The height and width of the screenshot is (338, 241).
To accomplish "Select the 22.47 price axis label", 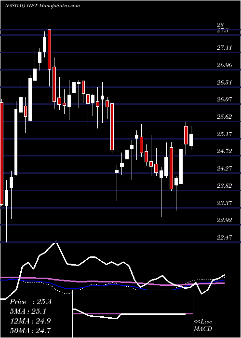I will point(224,238).
